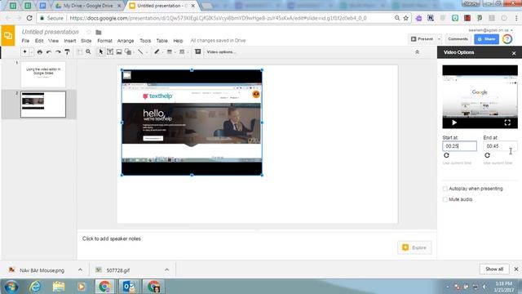Open options arrow for NAv BAr Mouse.png download

[80, 270]
